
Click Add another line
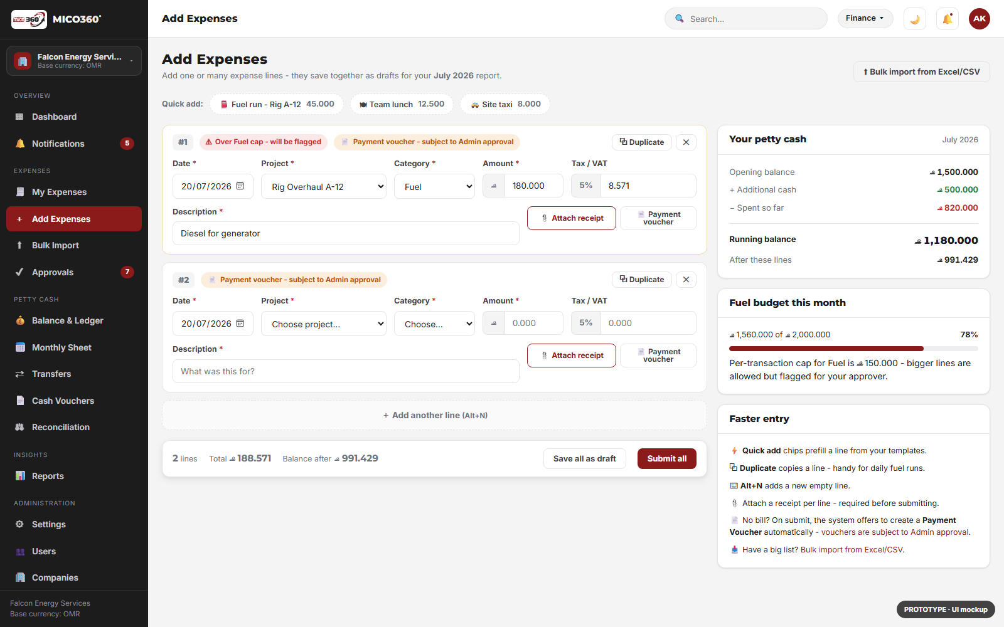[434, 415]
